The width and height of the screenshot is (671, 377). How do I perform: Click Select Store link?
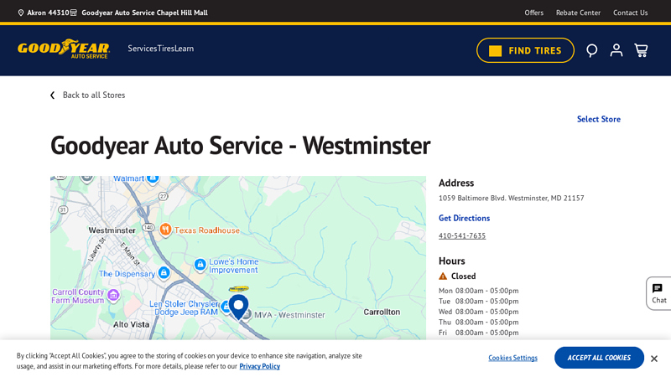[599, 119]
